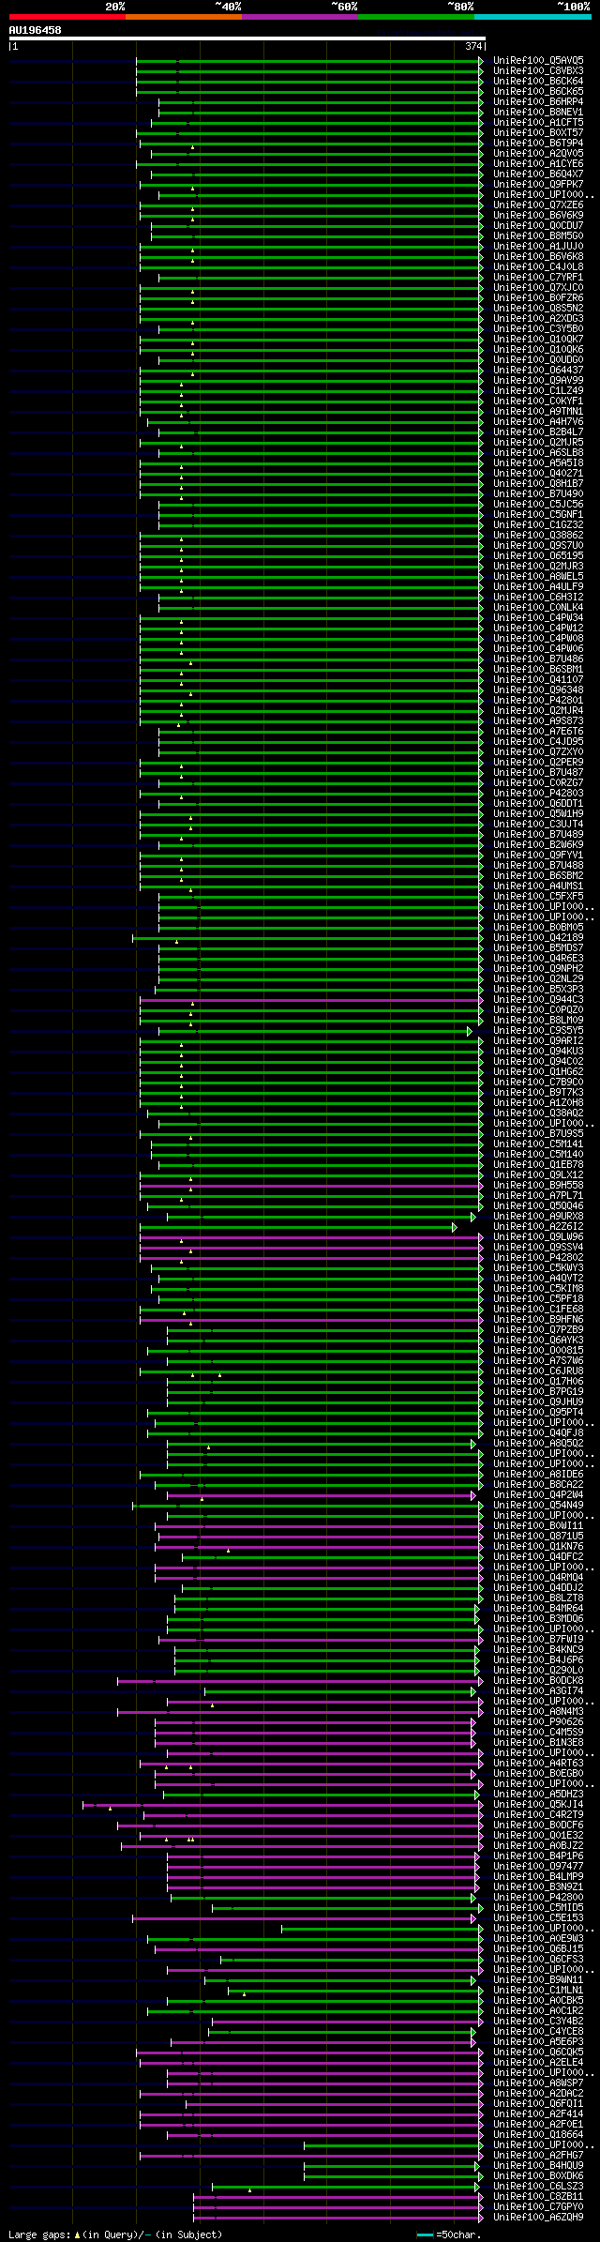Select label UniRef100_B9WN11
Image resolution: width=600 pixels, height=2242 pixels.
pos(538,1979)
